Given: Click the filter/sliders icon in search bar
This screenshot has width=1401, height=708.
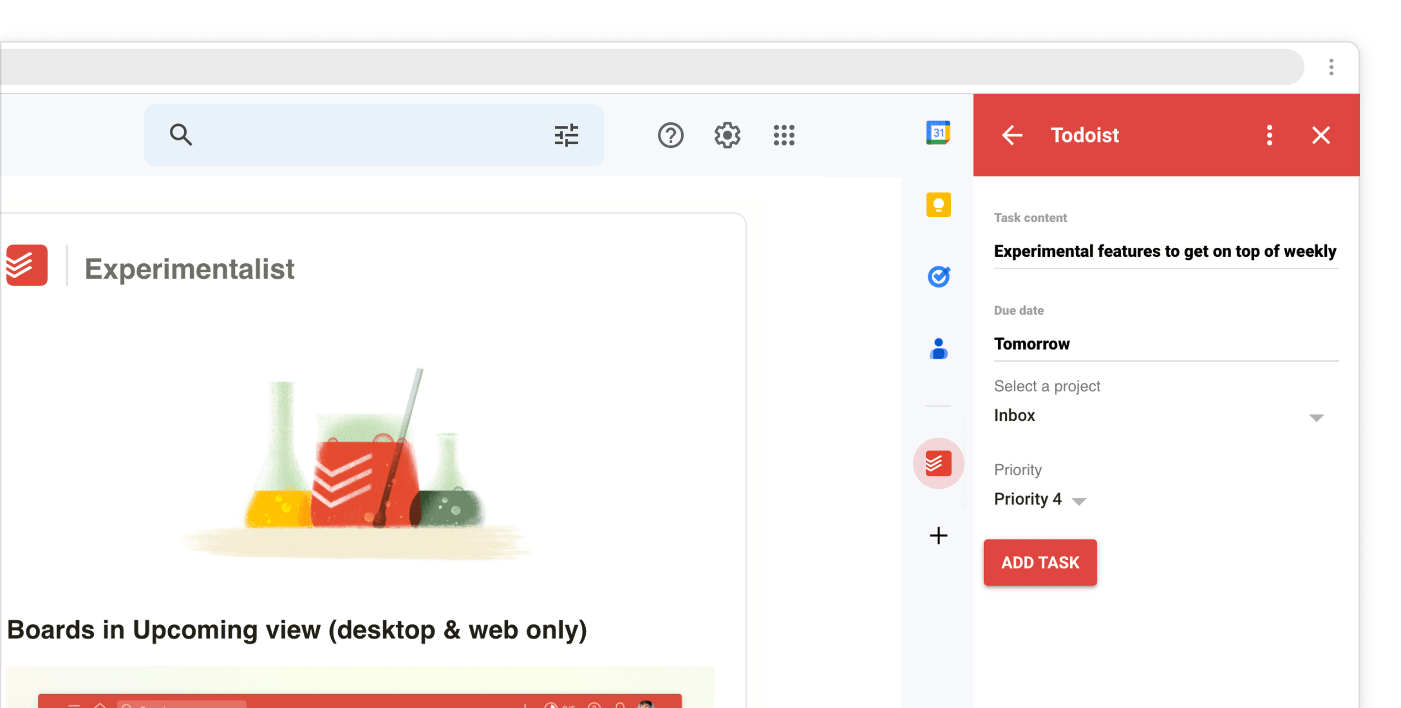Looking at the screenshot, I should click(x=566, y=136).
